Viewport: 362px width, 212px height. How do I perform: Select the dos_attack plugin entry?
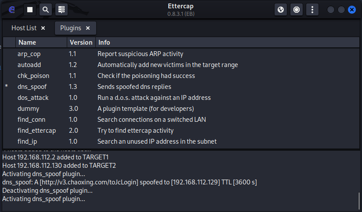coord(33,98)
